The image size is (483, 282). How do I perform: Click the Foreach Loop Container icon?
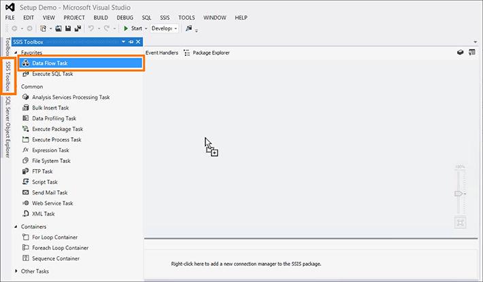pos(26,247)
